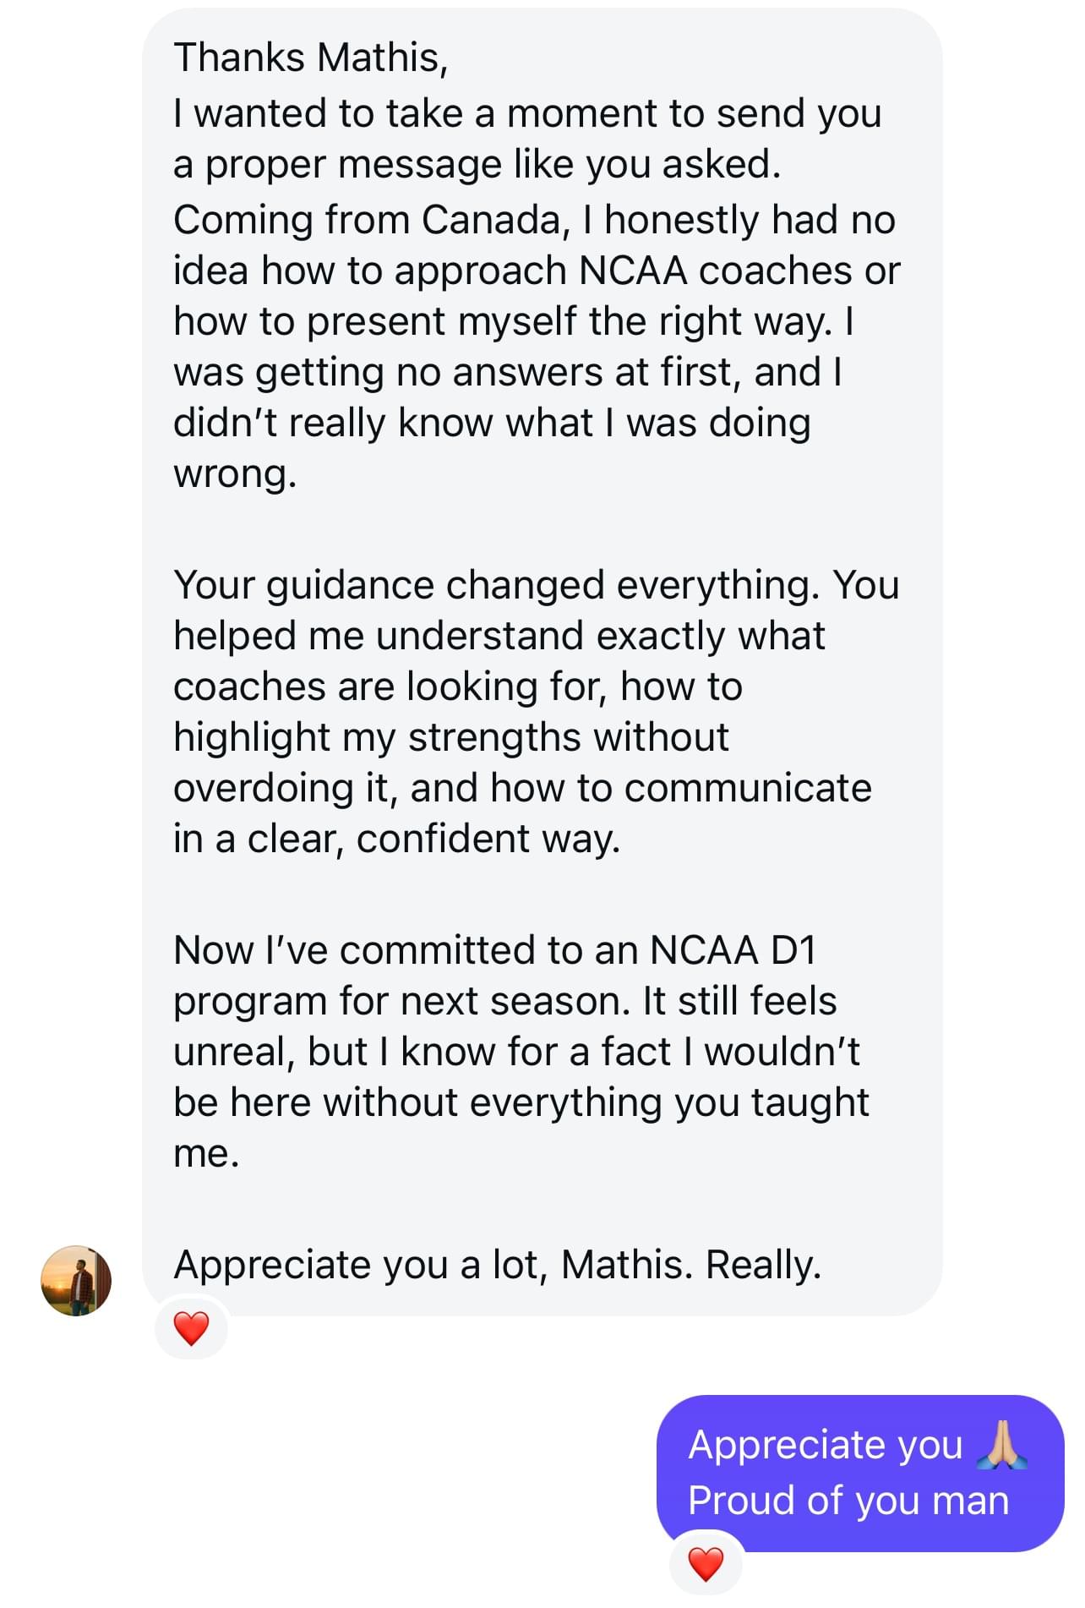Screen dimensions: 1085x1608
Task: Click the "Proud of you man" text
Action: 848,1501
